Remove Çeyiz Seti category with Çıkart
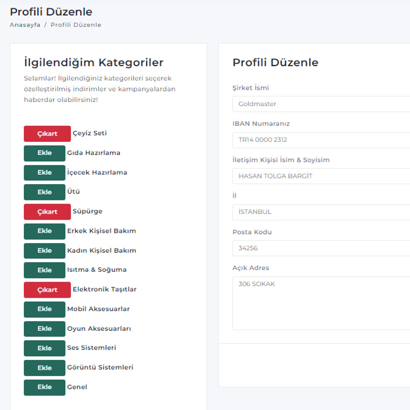 click(47, 134)
